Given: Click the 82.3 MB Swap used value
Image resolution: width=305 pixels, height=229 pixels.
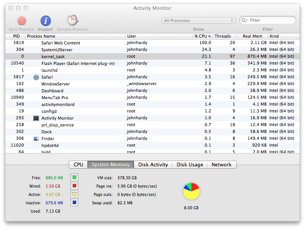Looking at the screenshot, I should pos(125,203).
